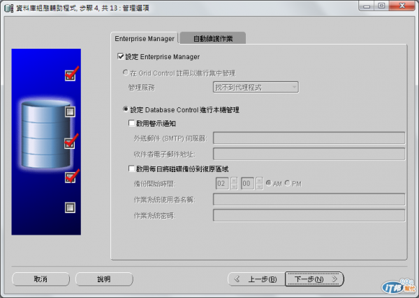Proceed with 下一步(N) button
Viewport: 419px width, 298px height.
click(x=314, y=279)
